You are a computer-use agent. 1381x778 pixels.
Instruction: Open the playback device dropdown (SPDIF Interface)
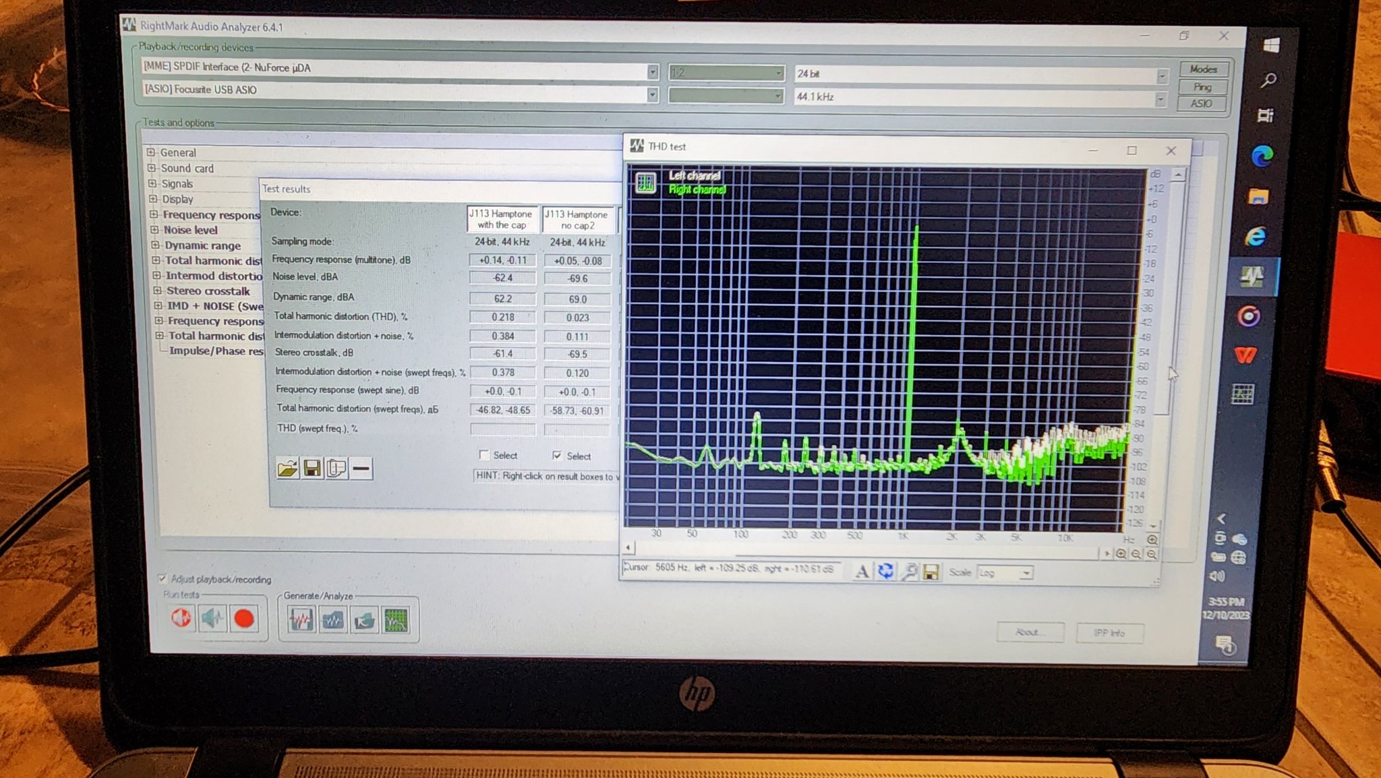(652, 71)
